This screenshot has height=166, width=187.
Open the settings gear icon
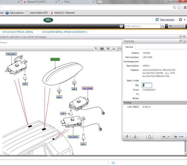coord(180,20)
